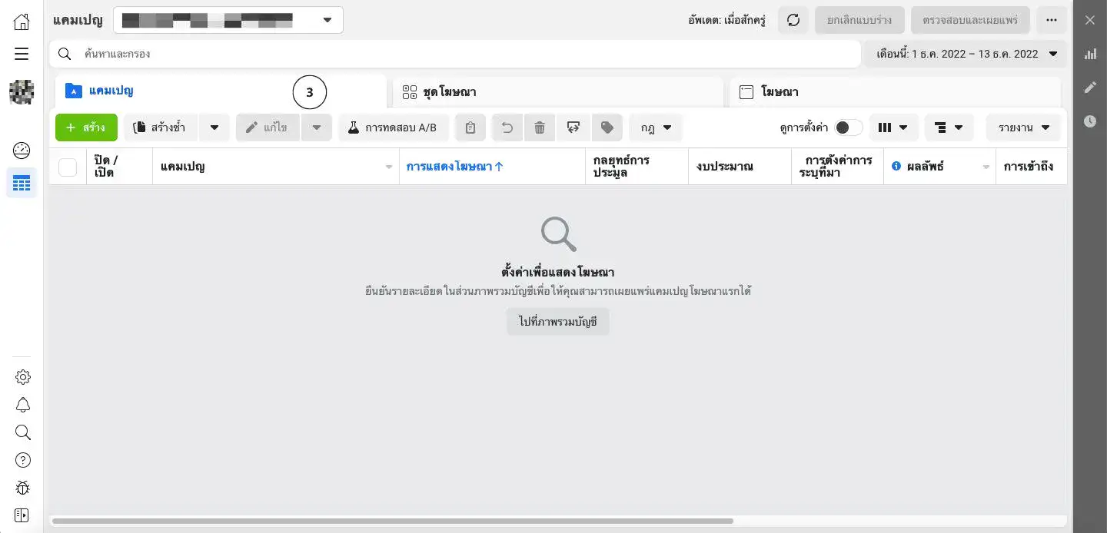Click the green สร้าง create button

click(x=86, y=127)
